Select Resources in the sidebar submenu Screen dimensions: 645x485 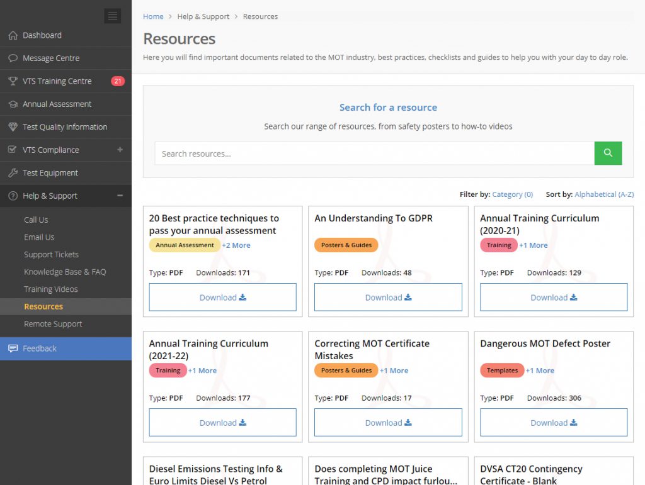pos(66,306)
